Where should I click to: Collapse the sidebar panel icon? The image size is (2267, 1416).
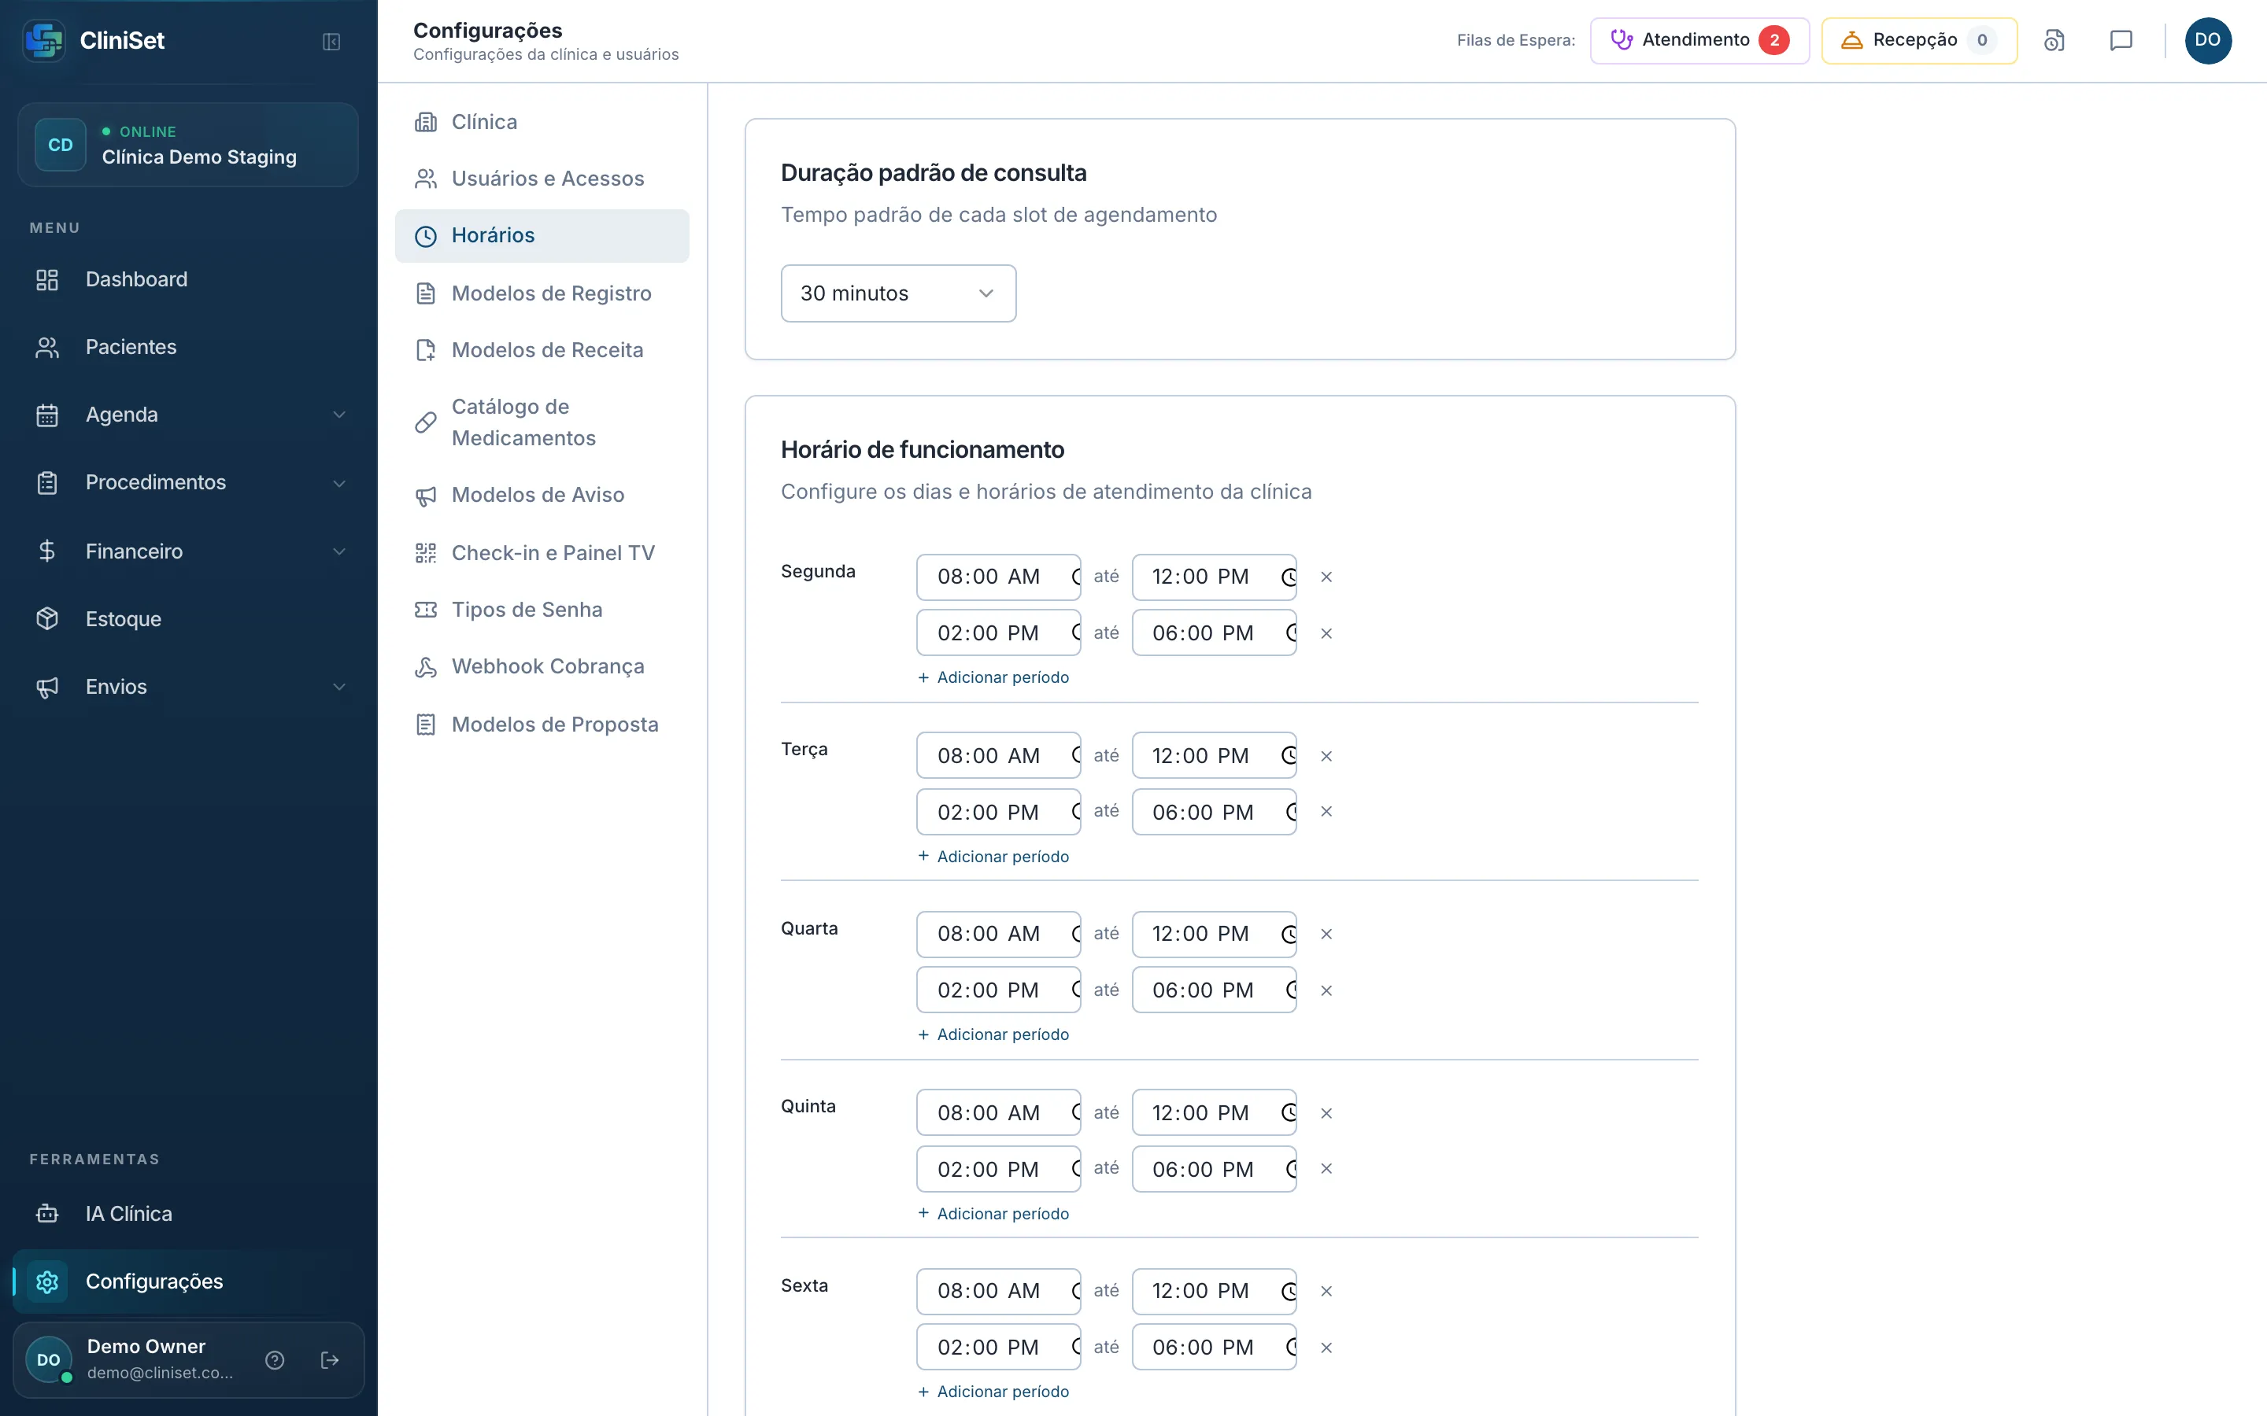point(331,41)
